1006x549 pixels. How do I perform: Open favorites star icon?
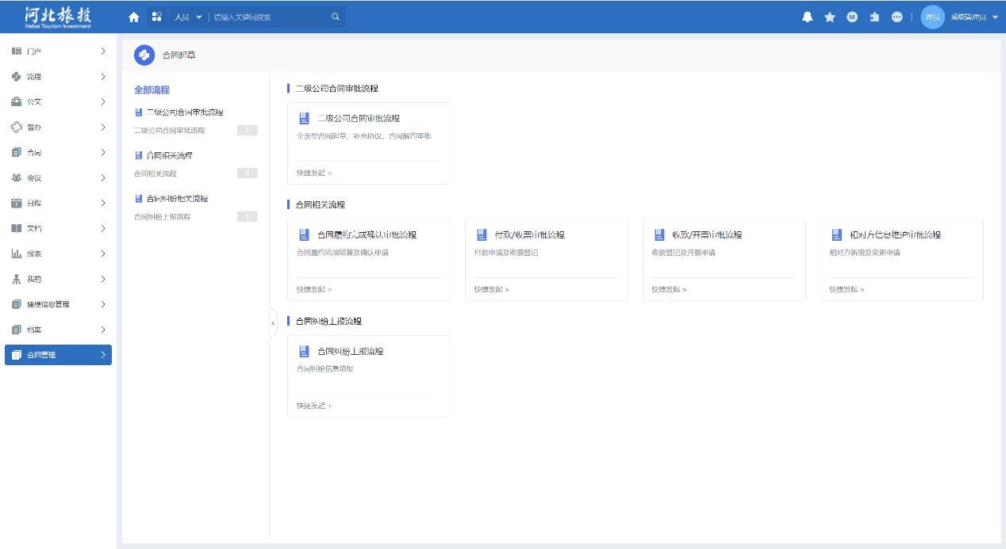[830, 17]
